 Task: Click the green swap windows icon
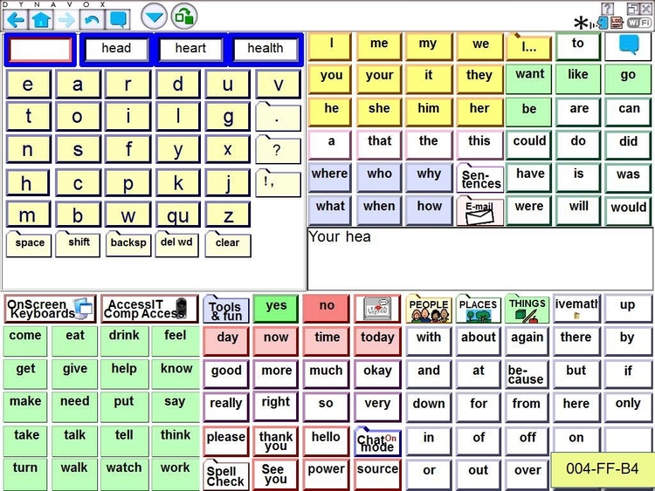(184, 16)
